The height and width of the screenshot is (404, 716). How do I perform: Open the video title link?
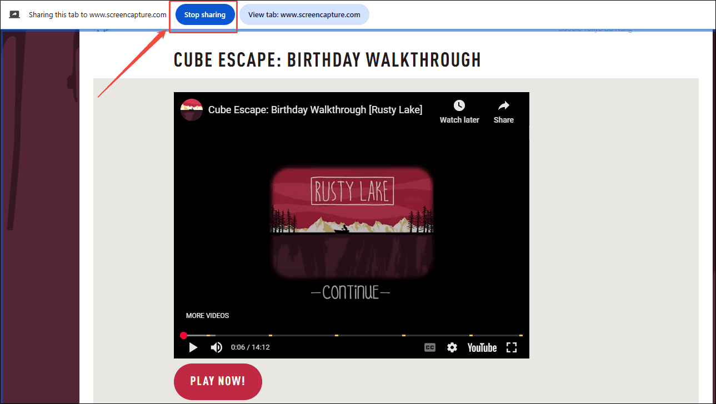point(315,110)
